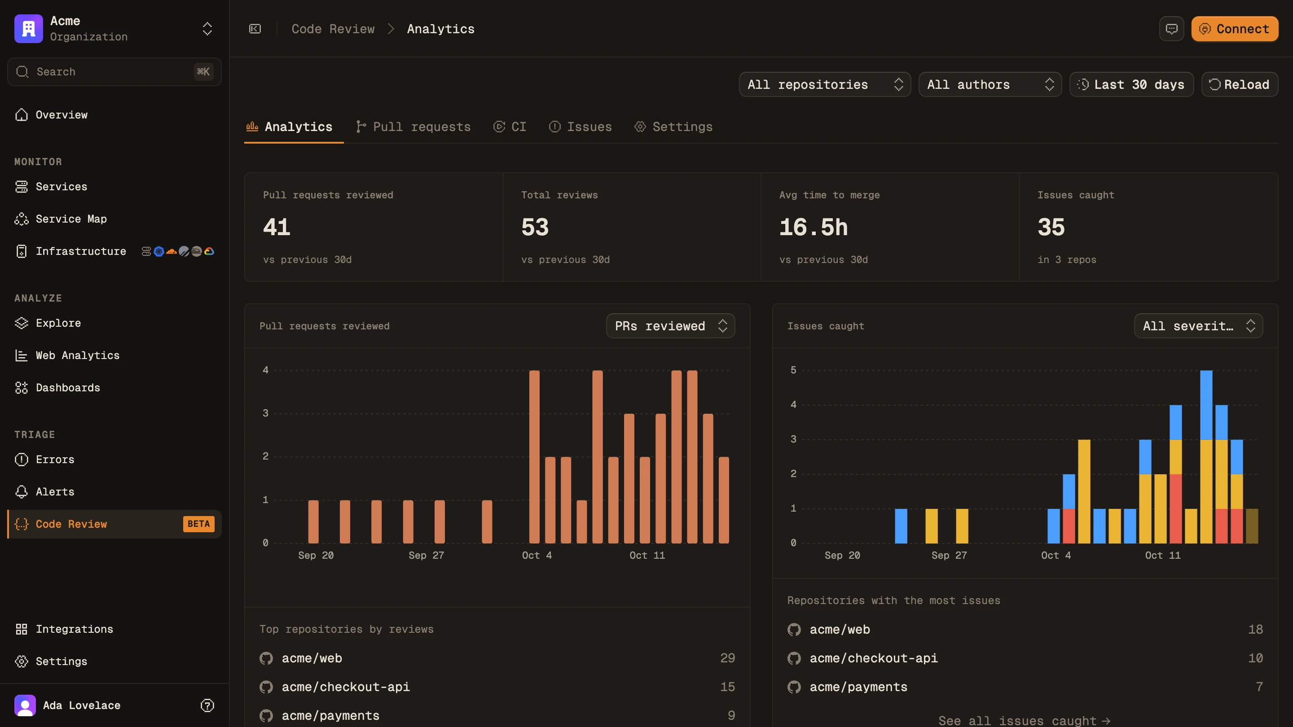Click the Google Cloud icon beside Infrastructure
This screenshot has height=727, width=1293.
[x=209, y=251]
